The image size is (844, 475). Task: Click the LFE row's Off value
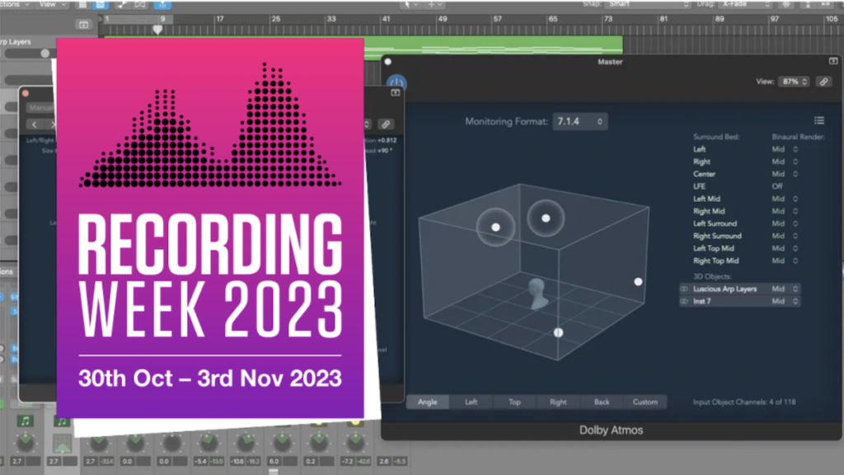coord(777,186)
